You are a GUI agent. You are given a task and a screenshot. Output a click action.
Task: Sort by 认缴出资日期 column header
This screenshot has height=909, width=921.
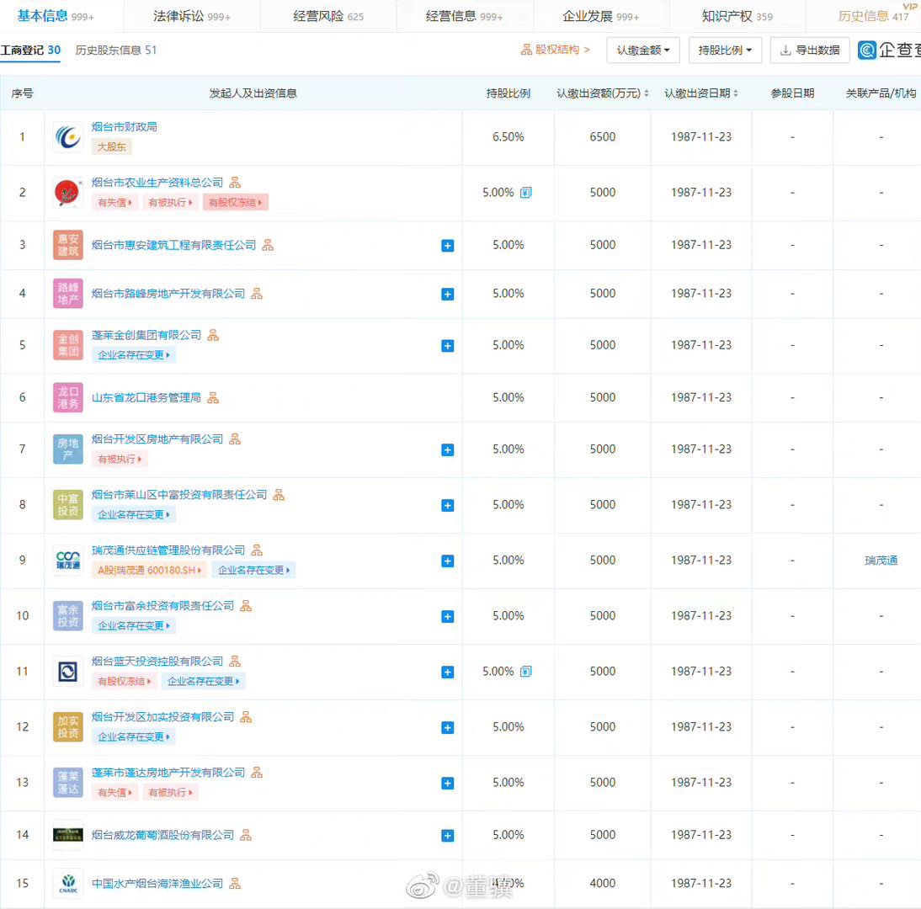tap(701, 93)
